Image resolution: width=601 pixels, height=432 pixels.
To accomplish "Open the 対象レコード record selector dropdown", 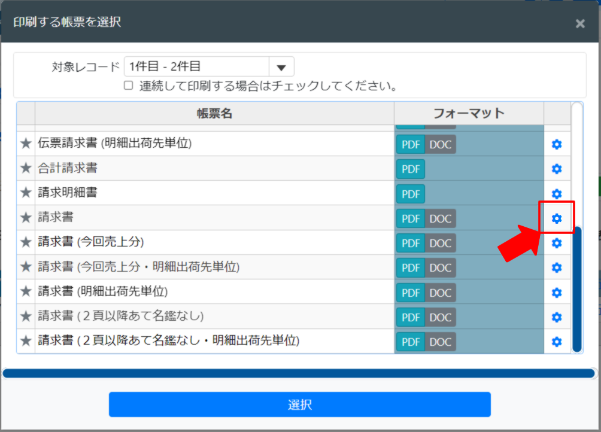I will coord(281,66).
